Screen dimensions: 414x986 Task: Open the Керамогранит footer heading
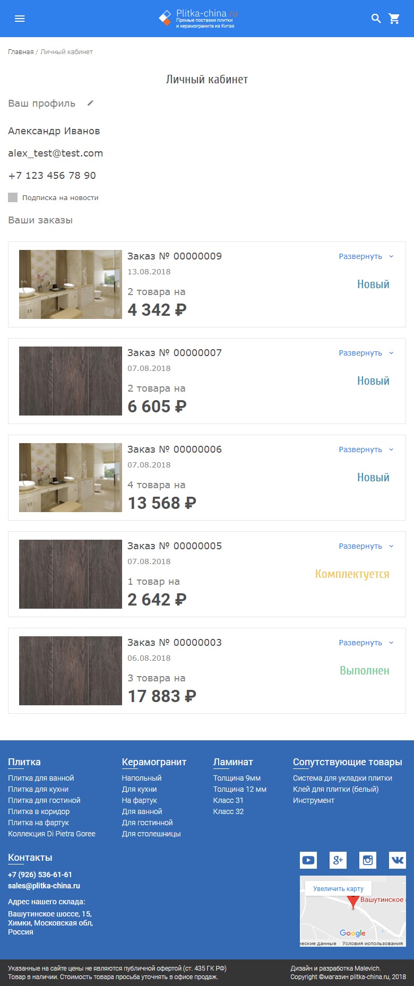(154, 762)
